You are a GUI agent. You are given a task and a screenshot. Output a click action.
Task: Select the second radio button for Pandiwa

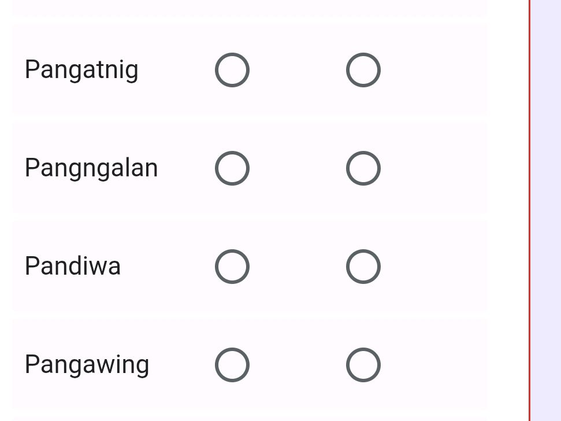click(x=363, y=266)
